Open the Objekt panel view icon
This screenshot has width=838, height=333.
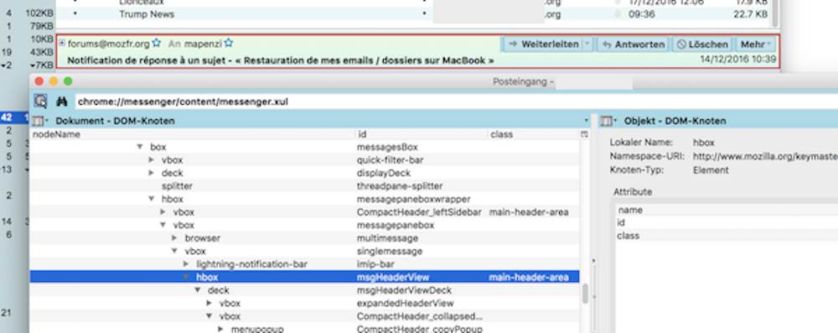point(608,121)
